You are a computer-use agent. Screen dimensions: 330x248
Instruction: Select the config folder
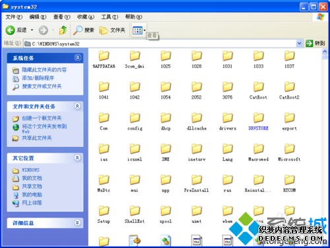[x=135, y=121]
